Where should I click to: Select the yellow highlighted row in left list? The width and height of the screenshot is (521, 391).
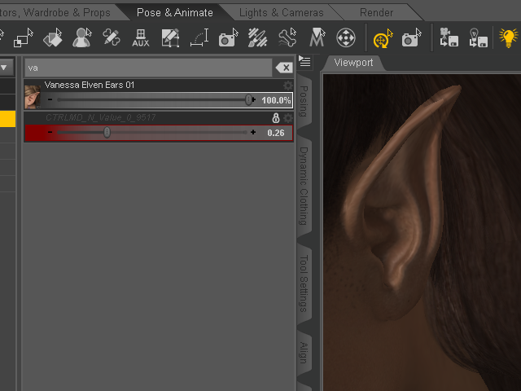coord(7,119)
